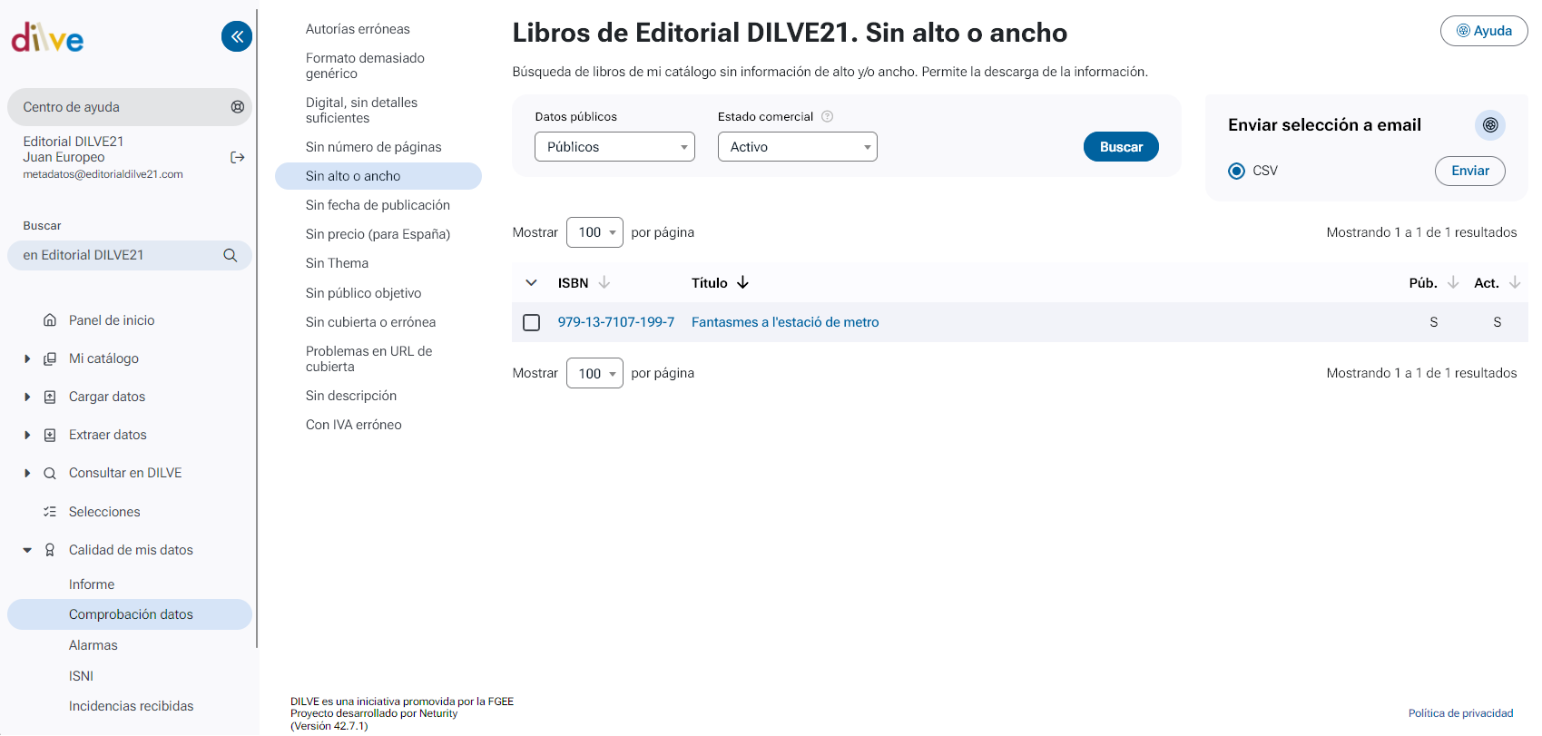This screenshot has width=1542, height=736.
Task: Open Sin fecha de publicación check
Action: [x=378, y=206]
